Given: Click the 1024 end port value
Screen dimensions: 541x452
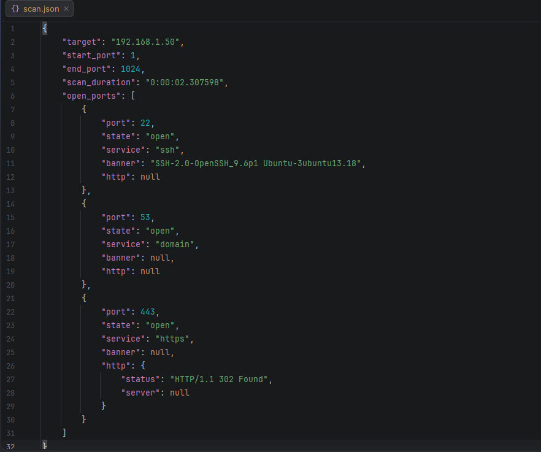Looking at the screenshot, I should (x=131, y=69).
